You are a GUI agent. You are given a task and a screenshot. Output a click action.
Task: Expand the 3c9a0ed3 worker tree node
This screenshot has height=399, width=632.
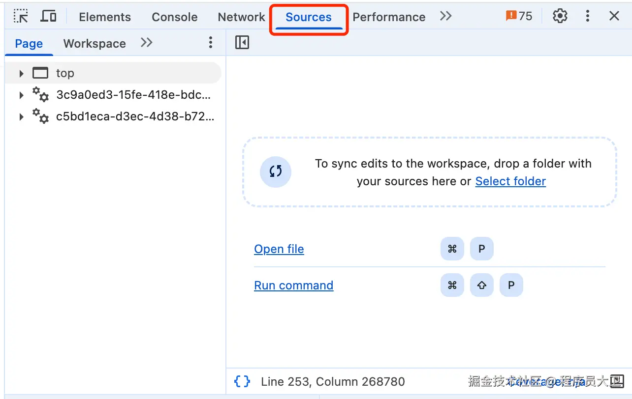tap(21, 95)
